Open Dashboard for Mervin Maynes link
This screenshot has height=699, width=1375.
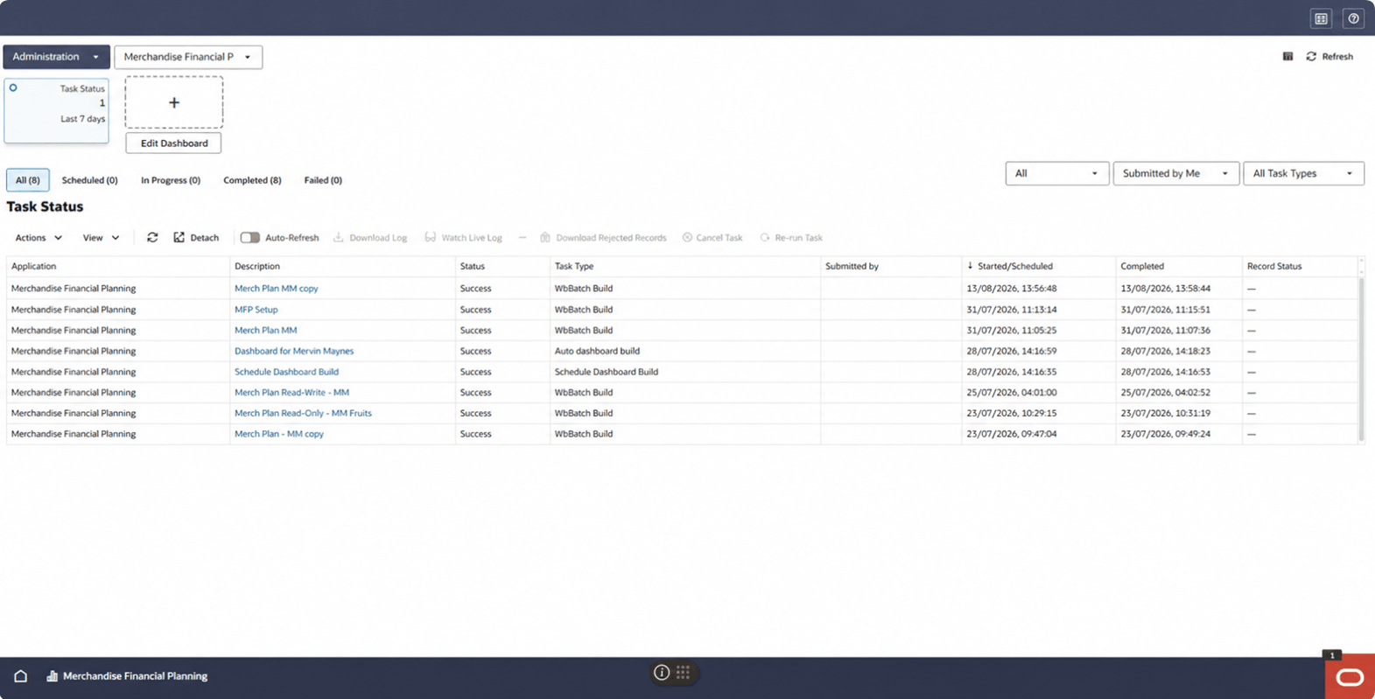click(x=294, y=351)
